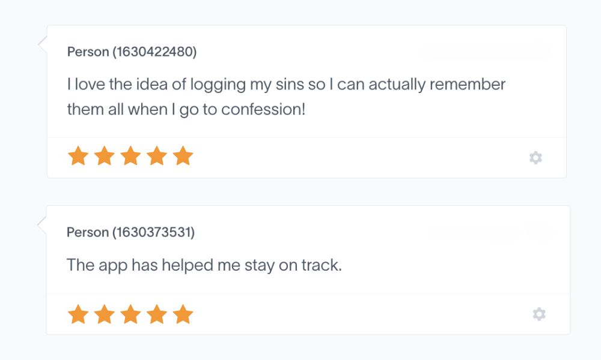Open the top review card
The image size is (601, 360).
coord(307,101)
